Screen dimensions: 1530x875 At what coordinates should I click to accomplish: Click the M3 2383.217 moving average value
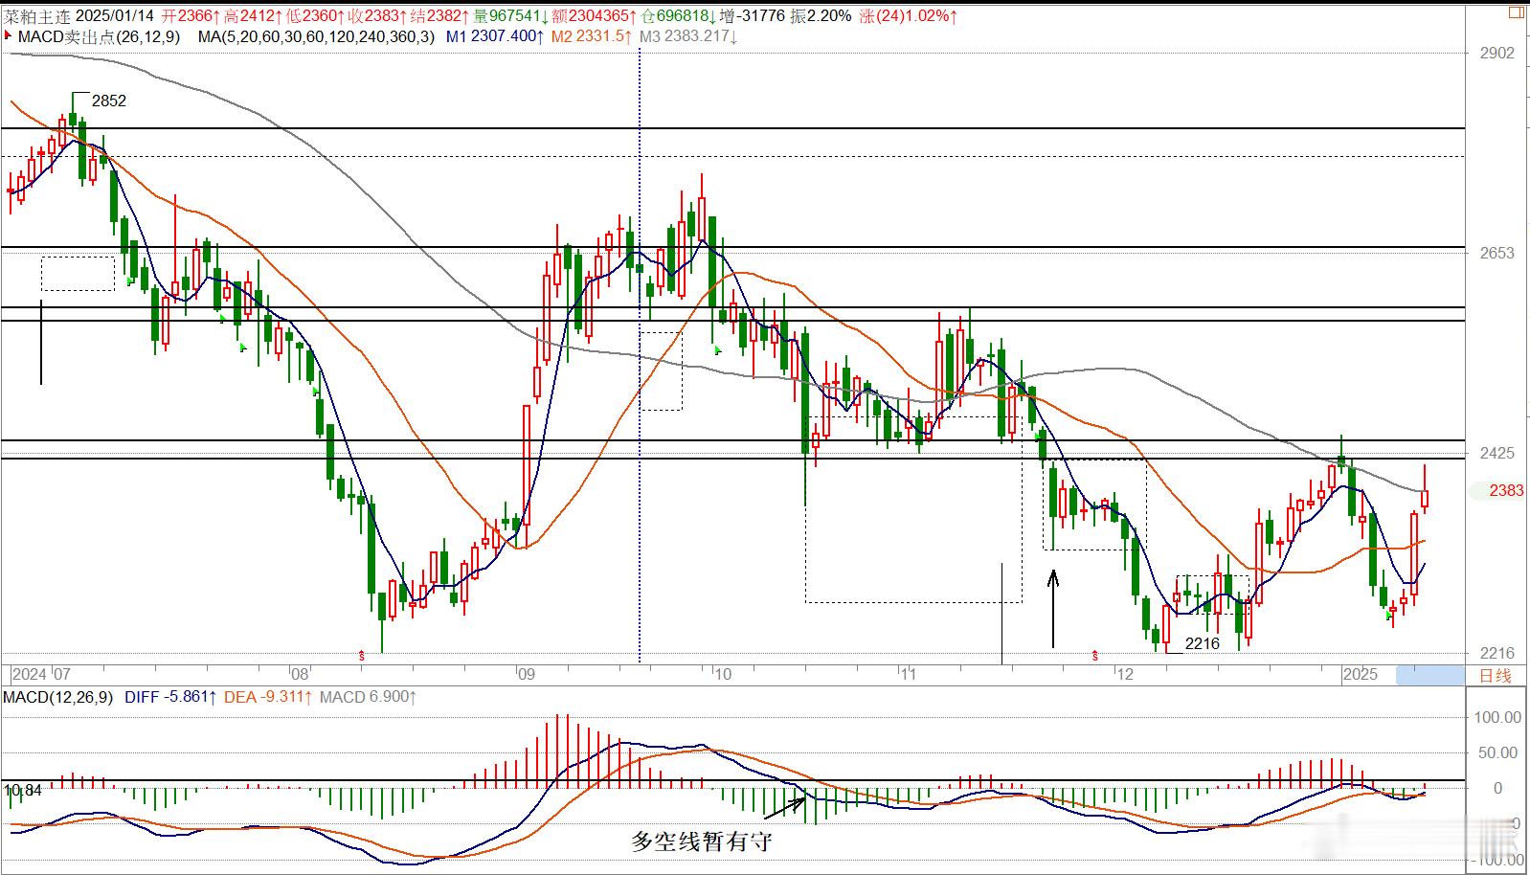[687, 36]
